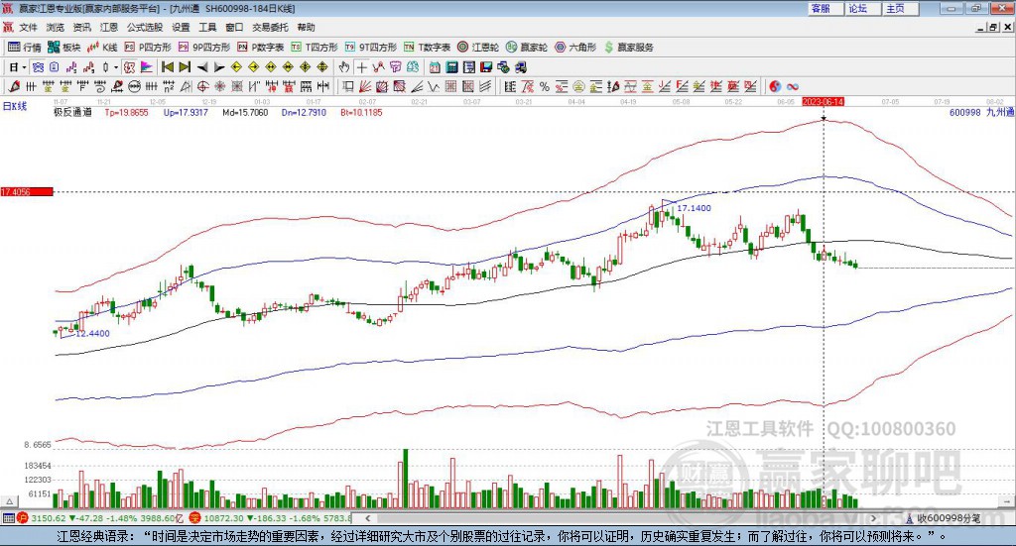The width and height of the screenshot is (1016, 546).
Task: Jump to the last bar icon
Action: [x=185, y=67]
